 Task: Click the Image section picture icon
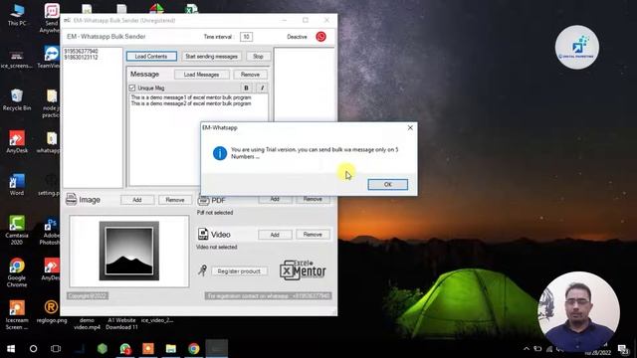point(71,199)
